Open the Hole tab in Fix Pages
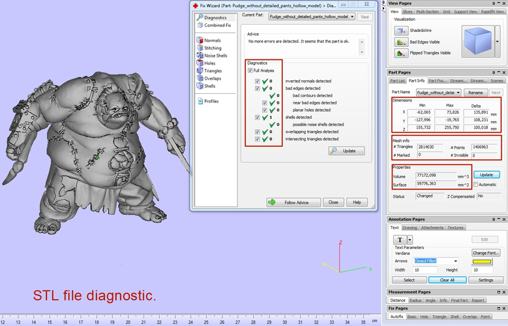This screenshot has height=326, width=508. pyautogui.click(x=424, y=317)
